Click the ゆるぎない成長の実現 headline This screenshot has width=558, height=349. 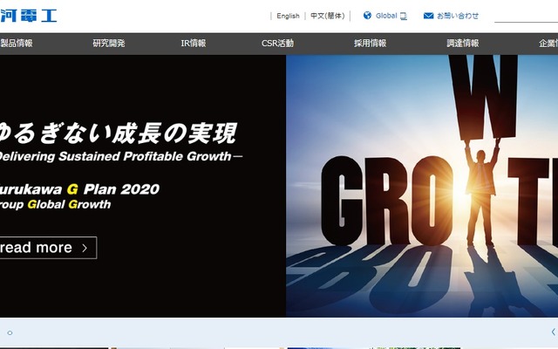[x=119, y=133]
